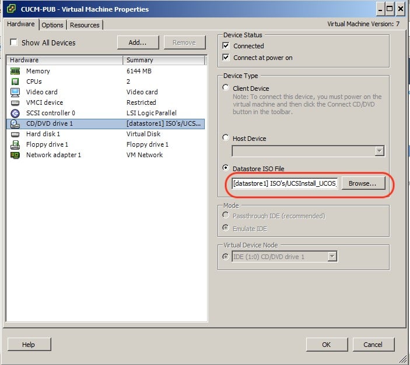Image resolution: width=410 pixels, height=365 pixels.
Task: Switch to the Resources tab
Action: pos(85,25)
